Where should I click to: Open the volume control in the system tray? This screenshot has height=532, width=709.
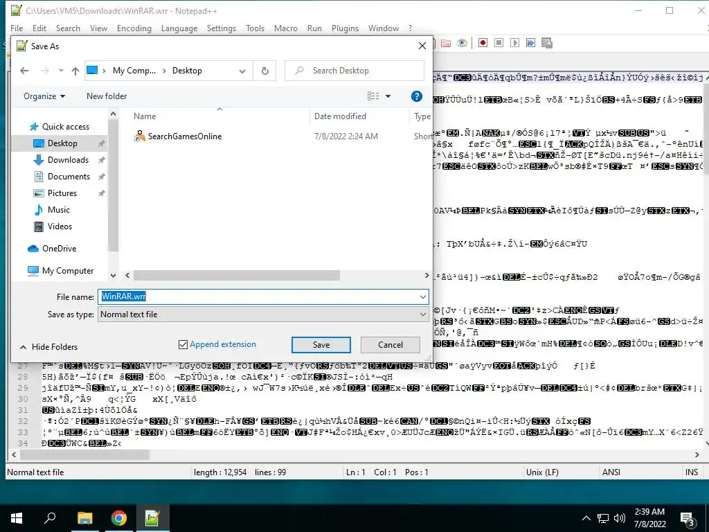[x=620, y=518]
